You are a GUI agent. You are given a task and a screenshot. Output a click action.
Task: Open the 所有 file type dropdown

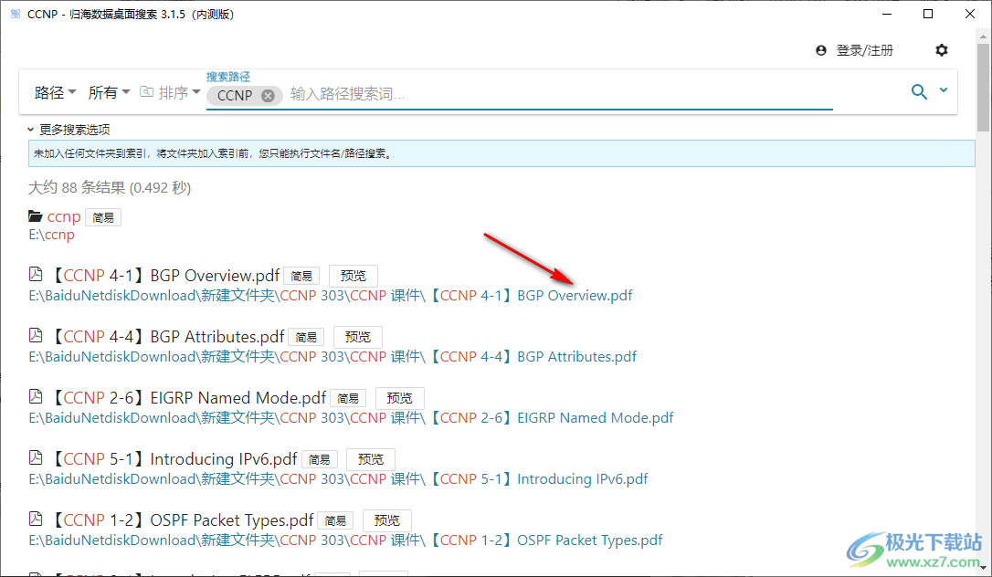pos(109,93)
